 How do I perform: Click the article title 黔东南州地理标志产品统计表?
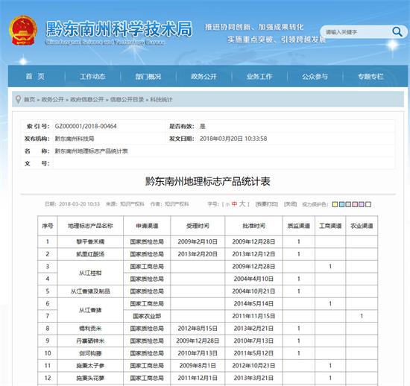(208, 181)
